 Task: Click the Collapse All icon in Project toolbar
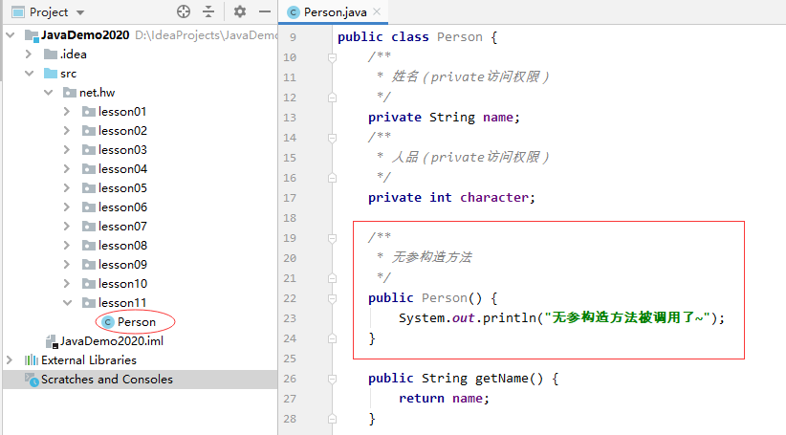tap(208, 11)
